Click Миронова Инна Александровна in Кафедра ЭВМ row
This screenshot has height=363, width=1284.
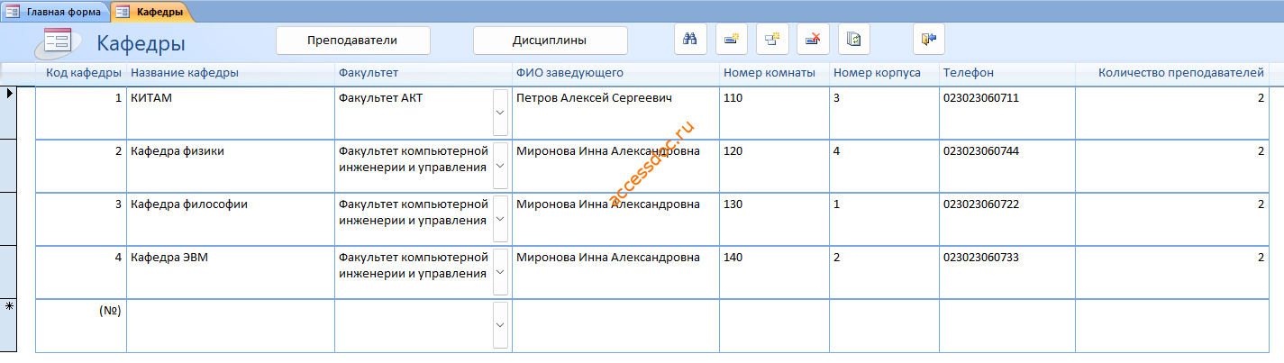[x=615, y=272]
